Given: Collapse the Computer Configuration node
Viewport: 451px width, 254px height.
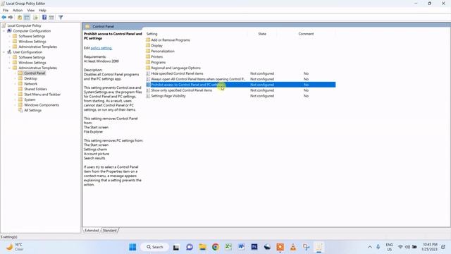Looking at the screenshot, I should pyautogui.click(x=4, y=31).
